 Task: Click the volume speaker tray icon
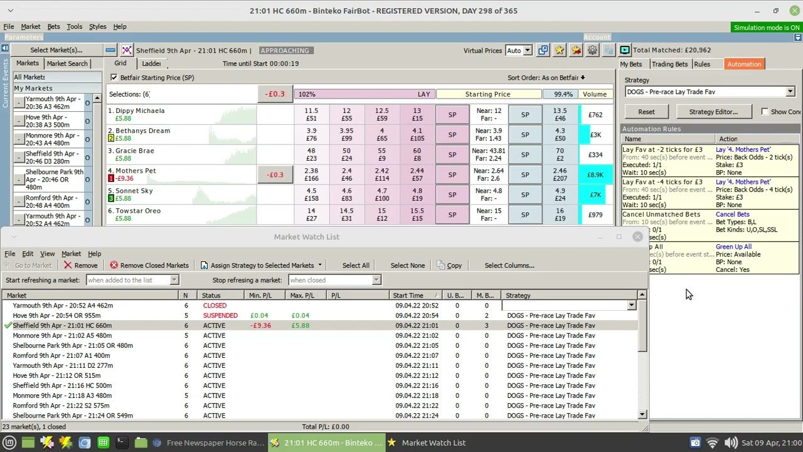pyautogui.click(x=731, y=443)
